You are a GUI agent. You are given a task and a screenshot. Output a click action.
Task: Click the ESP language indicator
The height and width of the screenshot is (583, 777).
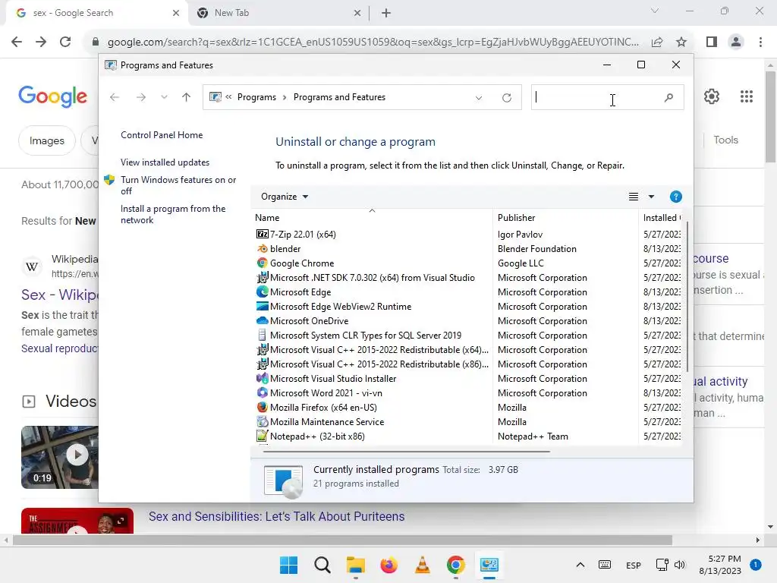click(x=634, y=565)
